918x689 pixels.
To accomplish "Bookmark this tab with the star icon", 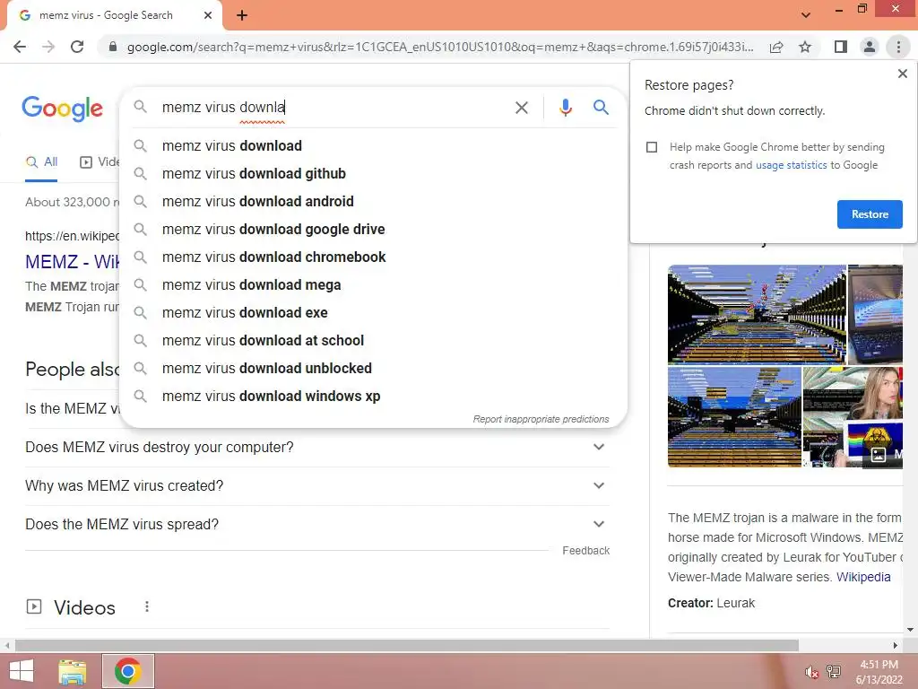I will point(805,47).
